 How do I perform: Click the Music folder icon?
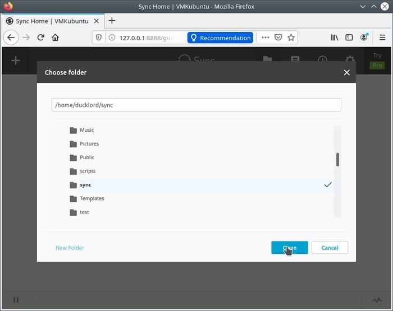click(73, 131)
